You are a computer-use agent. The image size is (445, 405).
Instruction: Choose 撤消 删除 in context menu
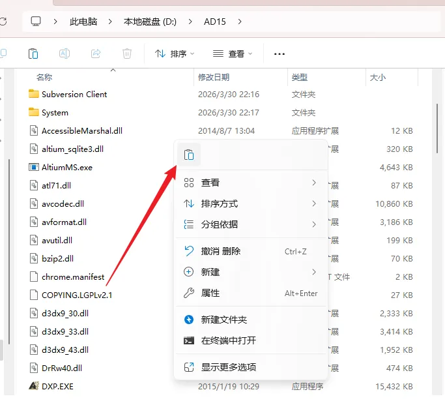pos(251,251)
